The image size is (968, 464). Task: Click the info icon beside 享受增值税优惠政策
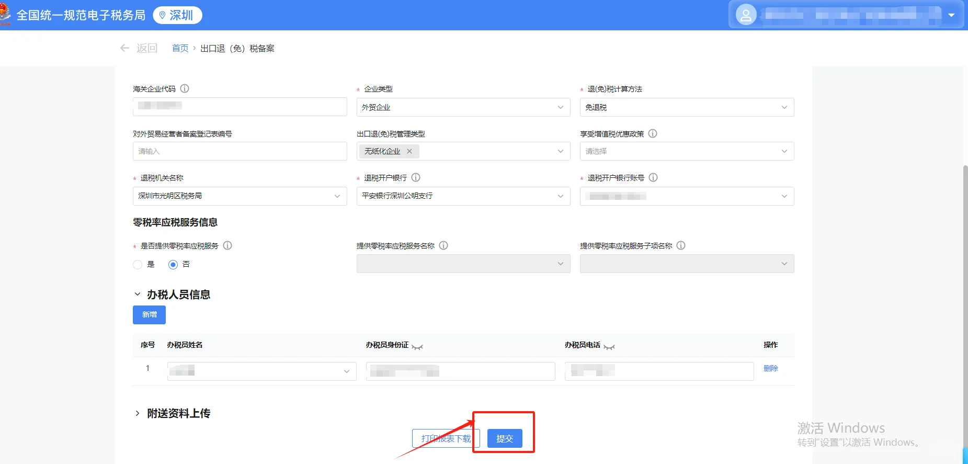(653, 133)
